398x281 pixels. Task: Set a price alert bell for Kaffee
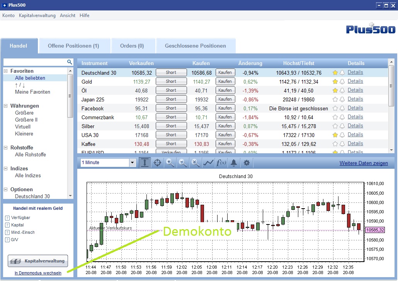point(342,144)
